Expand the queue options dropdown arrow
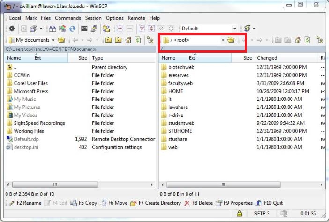The width and height of the screenshot is (329, 222). click(41, 29)
